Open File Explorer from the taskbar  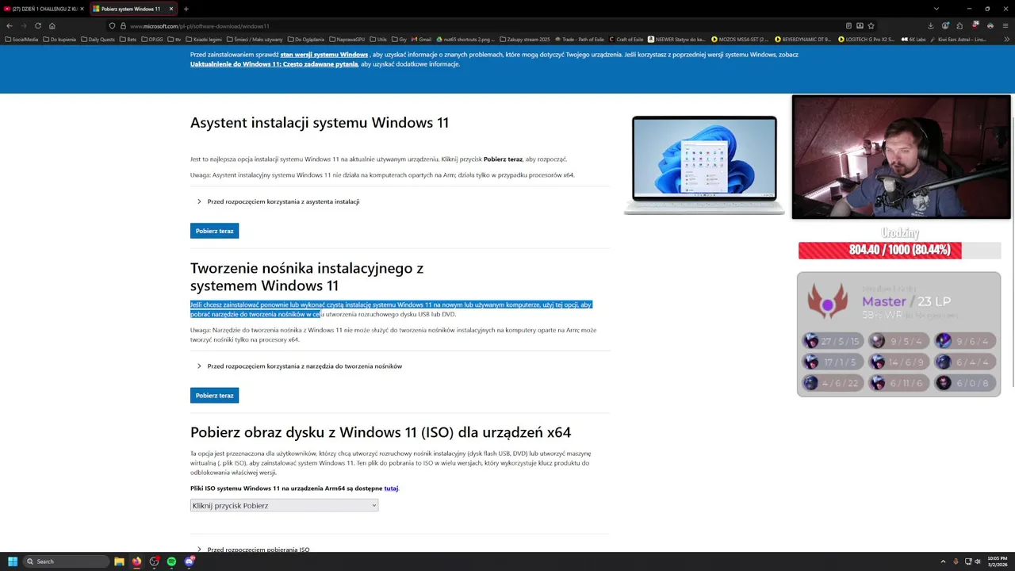[x=119, y=561]
